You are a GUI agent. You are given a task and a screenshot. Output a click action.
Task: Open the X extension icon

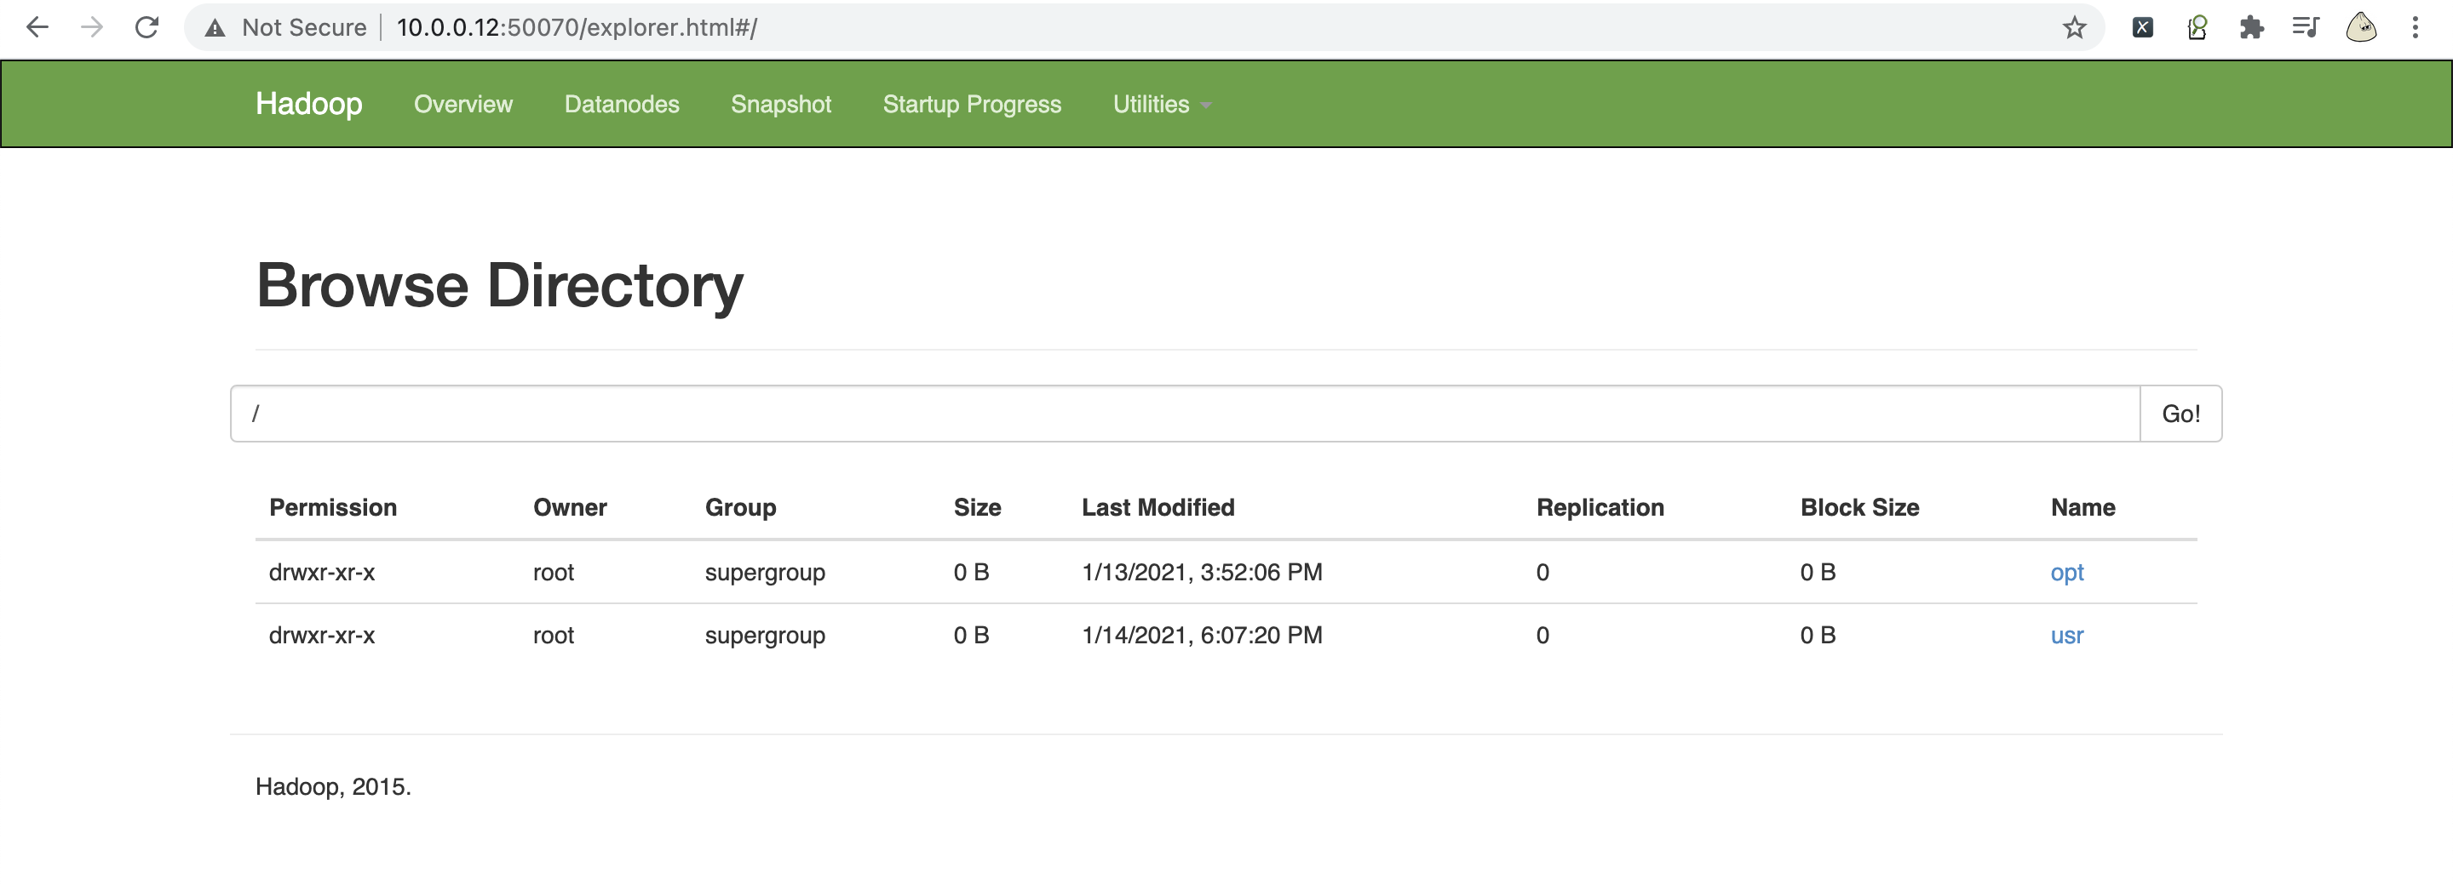pyautogui.click(x=2143, y=26)
